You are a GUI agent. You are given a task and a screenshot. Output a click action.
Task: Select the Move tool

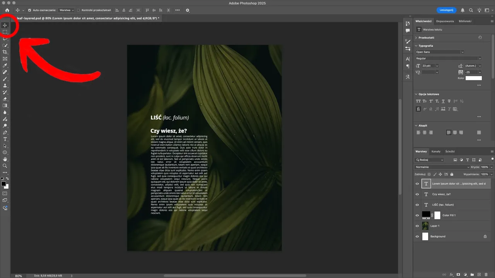[x=5, y=25]
